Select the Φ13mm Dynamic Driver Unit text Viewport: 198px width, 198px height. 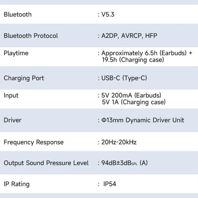[x=143, y=120]
